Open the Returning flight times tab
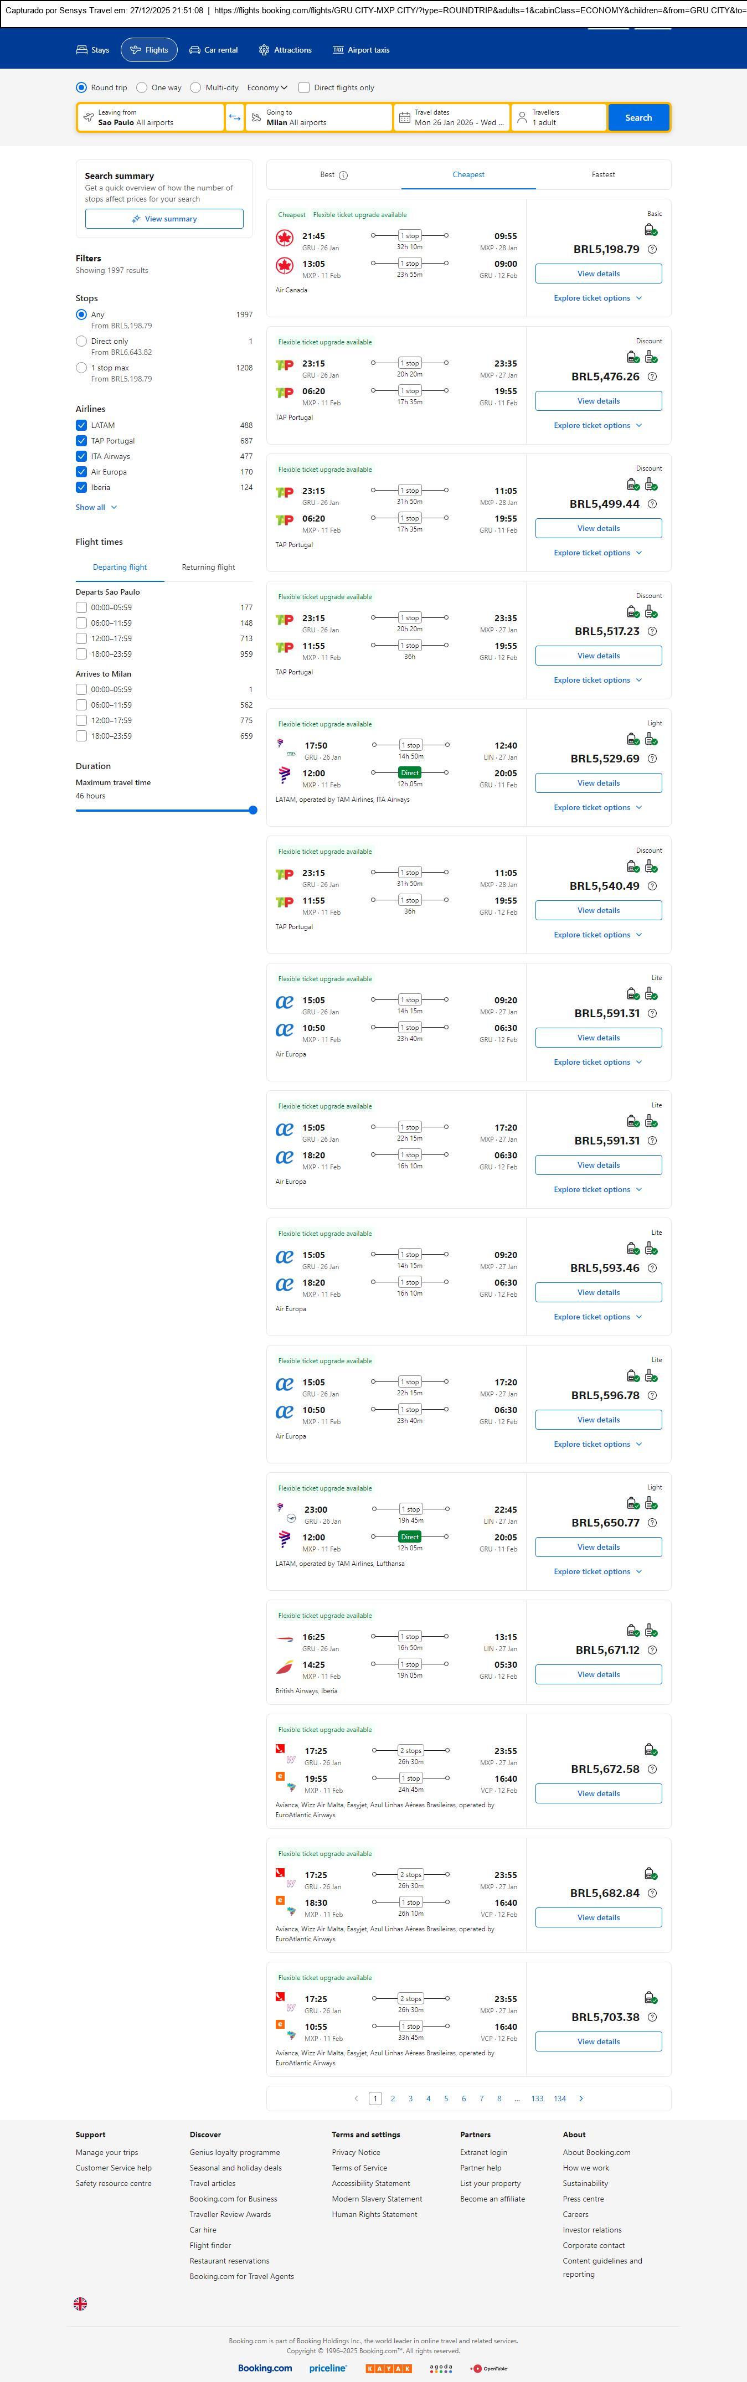Viewport: 747px width, 2382px height. pyautogui.click(x=208, y=568)
